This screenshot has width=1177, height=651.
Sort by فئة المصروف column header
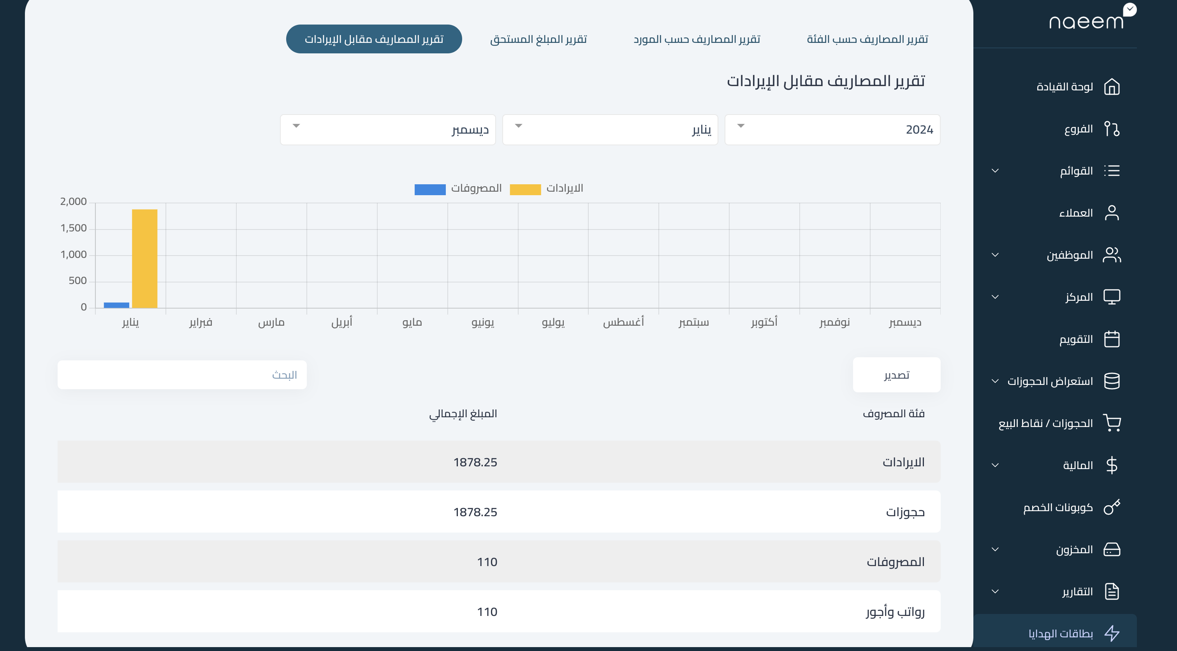coord(893,413)
